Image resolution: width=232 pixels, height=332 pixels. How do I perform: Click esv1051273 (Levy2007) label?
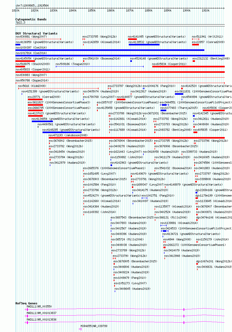(x=130, y=283)
